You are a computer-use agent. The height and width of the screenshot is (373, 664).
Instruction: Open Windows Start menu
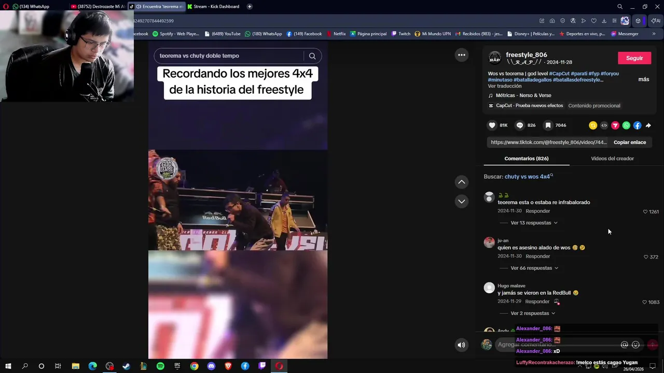click(x=8, y=366)
